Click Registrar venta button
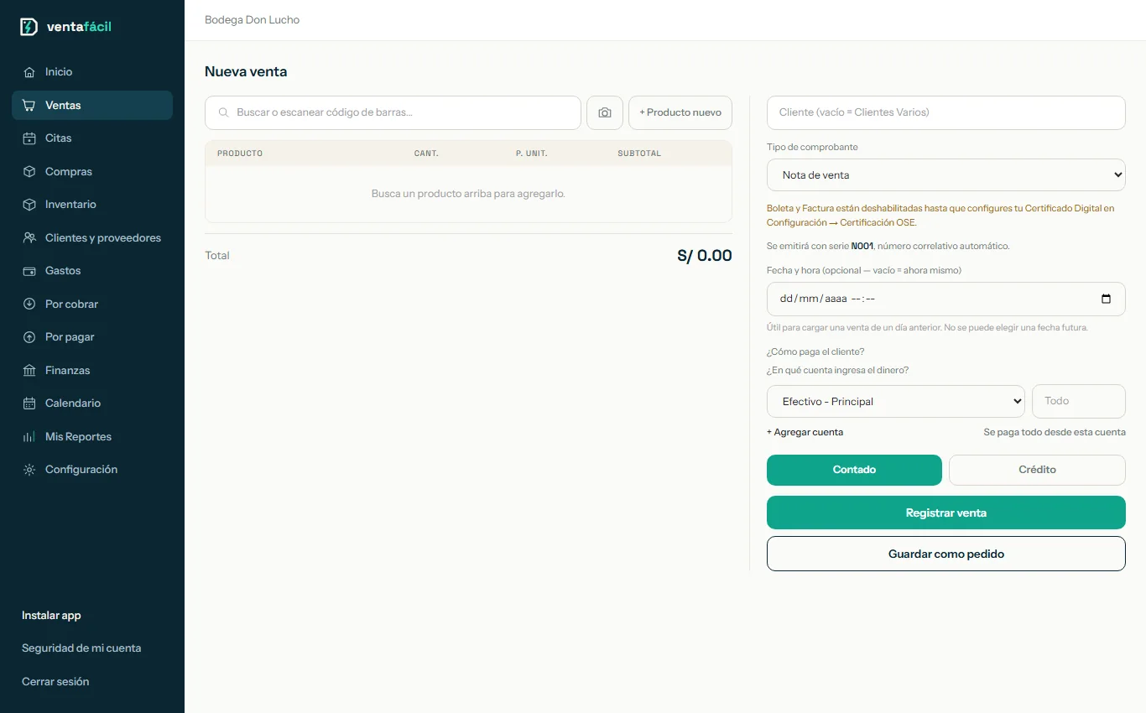 (x=946, y=513)
